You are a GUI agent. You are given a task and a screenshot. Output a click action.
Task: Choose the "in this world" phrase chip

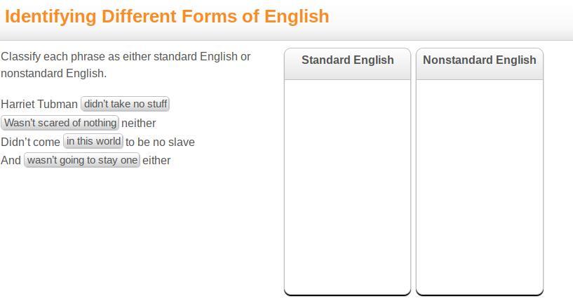click(x=93, y=141)
